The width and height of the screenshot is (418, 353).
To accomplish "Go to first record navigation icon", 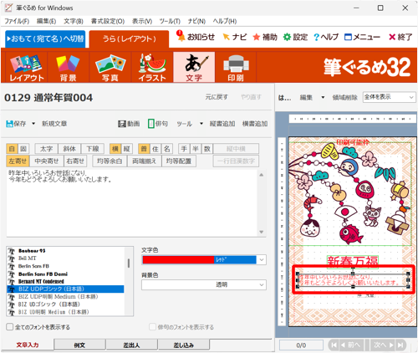I will pos(334,345).
